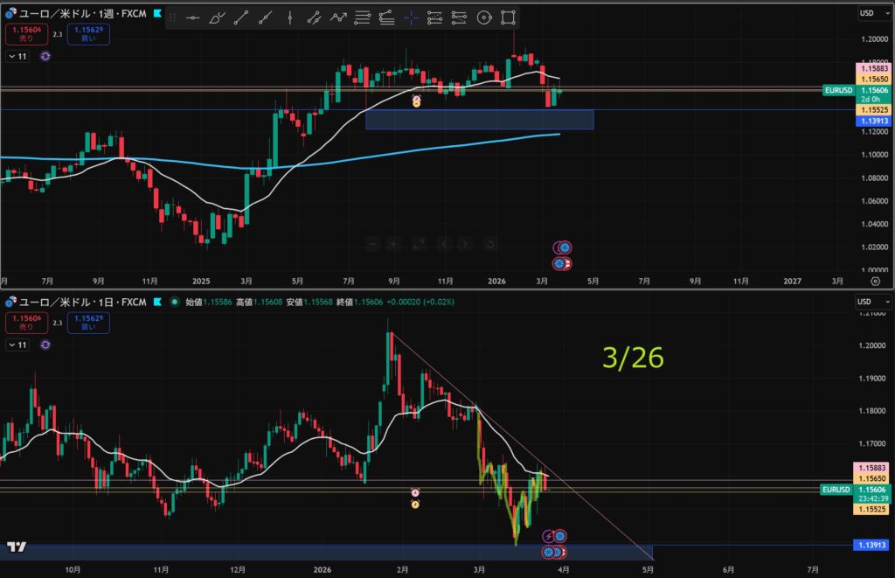
Task: Select the crosshair cursor tool
Action: coord(411,17)
